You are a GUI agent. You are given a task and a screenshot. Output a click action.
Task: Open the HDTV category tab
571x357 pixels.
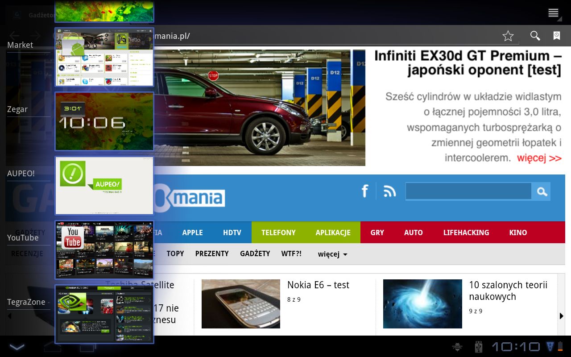[232, 232]
